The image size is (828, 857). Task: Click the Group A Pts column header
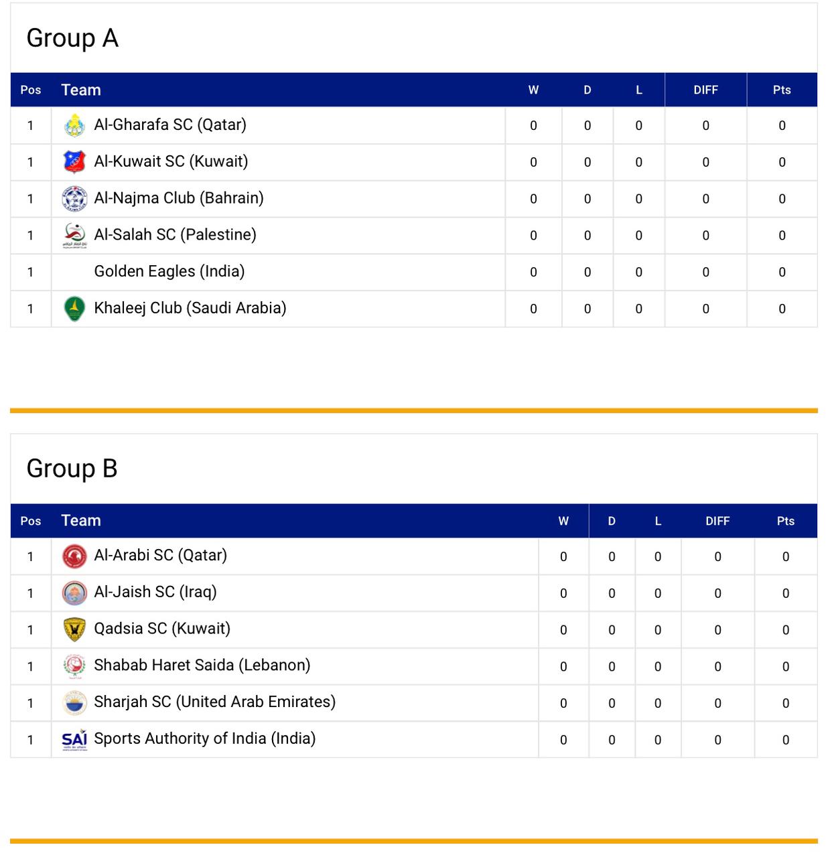point(781,90)
